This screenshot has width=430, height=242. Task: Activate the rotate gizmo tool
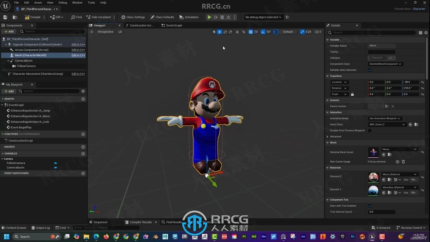pos(225,32)
